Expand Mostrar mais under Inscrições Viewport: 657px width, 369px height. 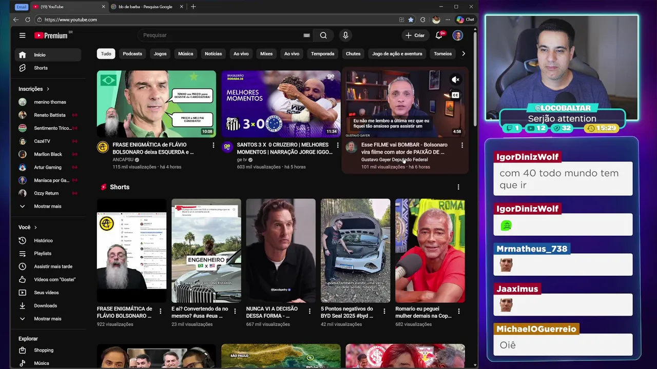(x=48, y=206)
